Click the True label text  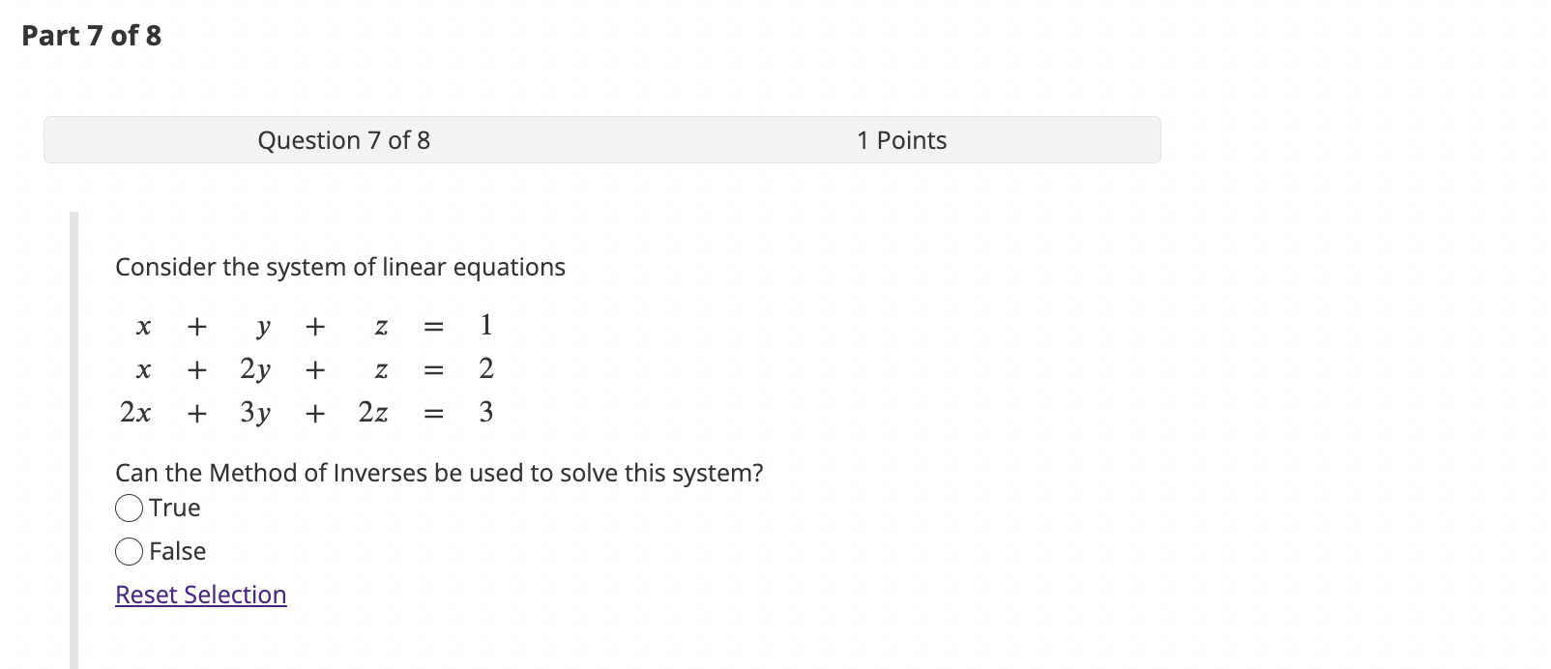(x=174, y=507)
